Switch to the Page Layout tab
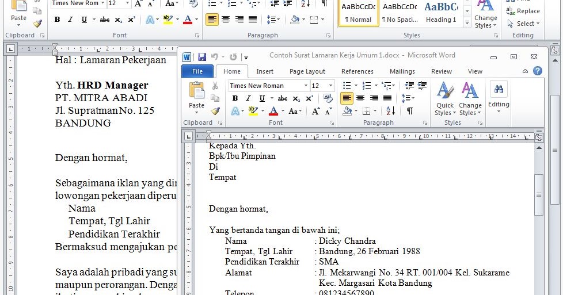The width and height of the screenshot is (563, 295). tap(307, 71)
